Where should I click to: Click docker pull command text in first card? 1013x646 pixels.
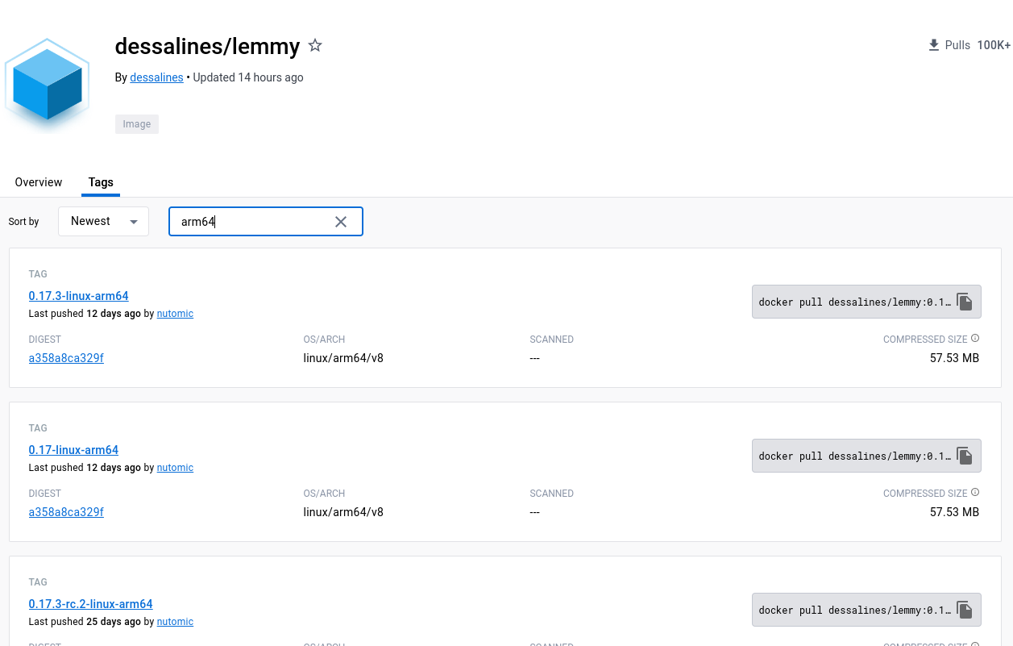pos(854,302)
